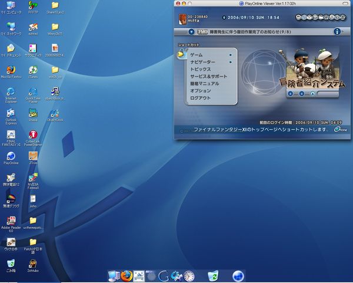
Task: Open the PlayOnline desktop shortcut
Action: pos(11,158)
